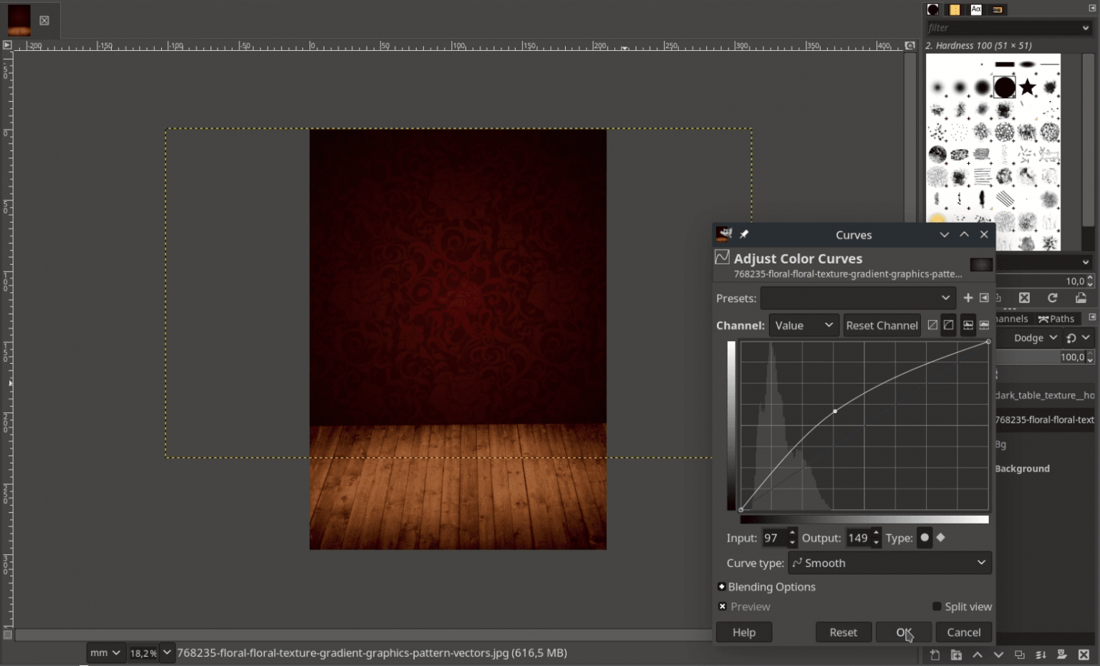Enable the Preview checkbox in Curves
The width and height of the screenshot is (1100, 666).
[x=723, y=606]
